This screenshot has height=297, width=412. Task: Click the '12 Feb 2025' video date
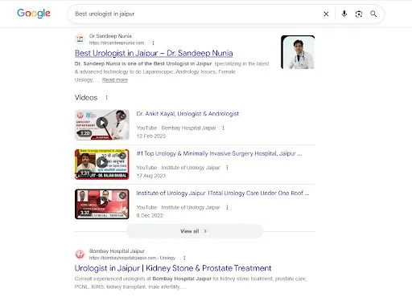[151, 136]
